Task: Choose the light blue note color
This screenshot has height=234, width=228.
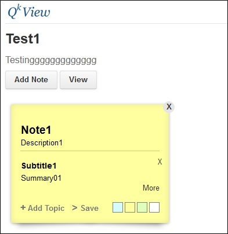Action: point(118,207)
